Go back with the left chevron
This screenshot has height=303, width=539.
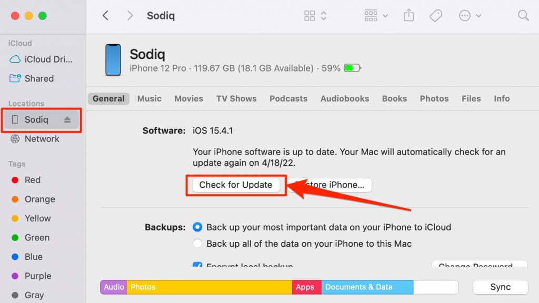tap(105, 15)
